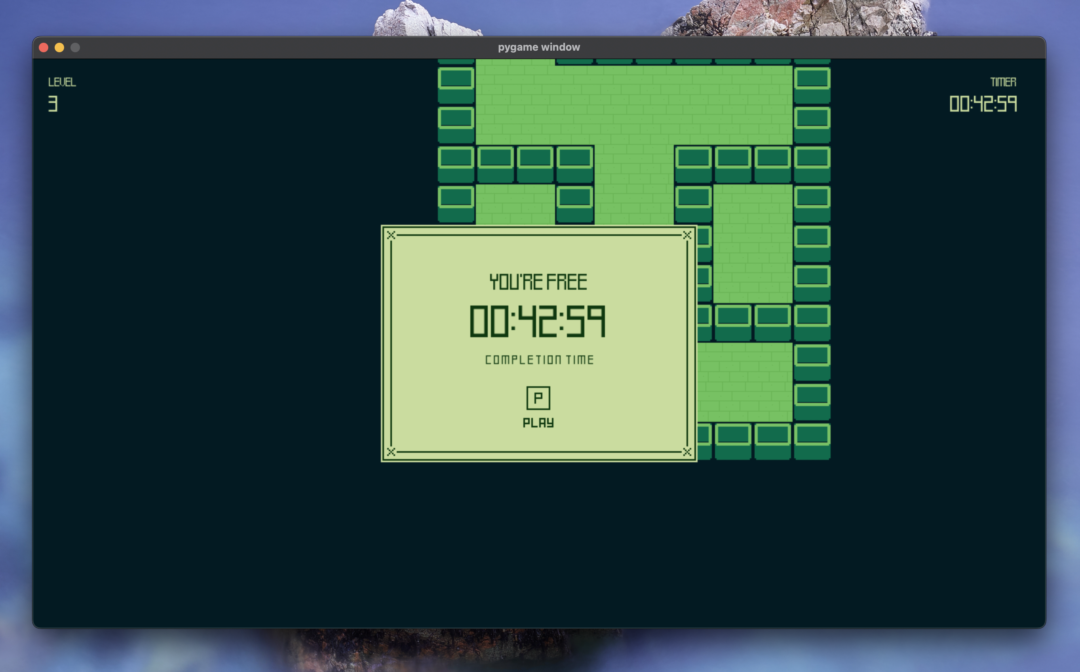Click the light green floor corridor center
This screenshot has width=1080, height=672.
(634, 184)
